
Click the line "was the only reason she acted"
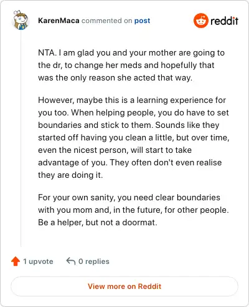tap(115, 77)
